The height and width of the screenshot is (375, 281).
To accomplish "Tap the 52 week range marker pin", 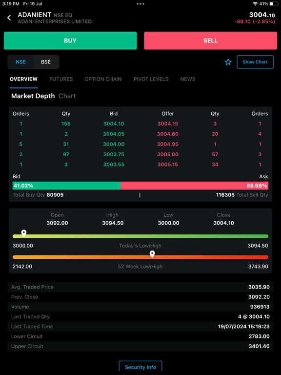I will [152, 254].
